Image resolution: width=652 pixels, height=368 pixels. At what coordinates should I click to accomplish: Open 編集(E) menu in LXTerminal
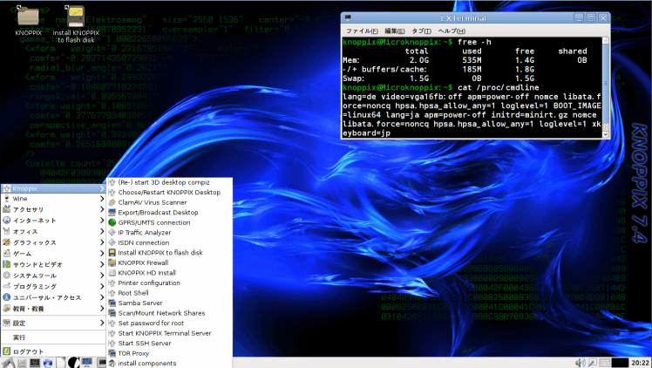coord(395,31)
